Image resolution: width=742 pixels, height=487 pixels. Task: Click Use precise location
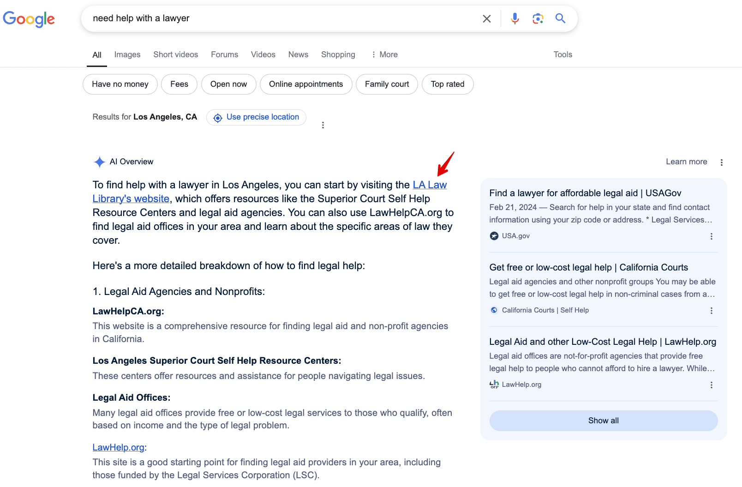(256, 117)
